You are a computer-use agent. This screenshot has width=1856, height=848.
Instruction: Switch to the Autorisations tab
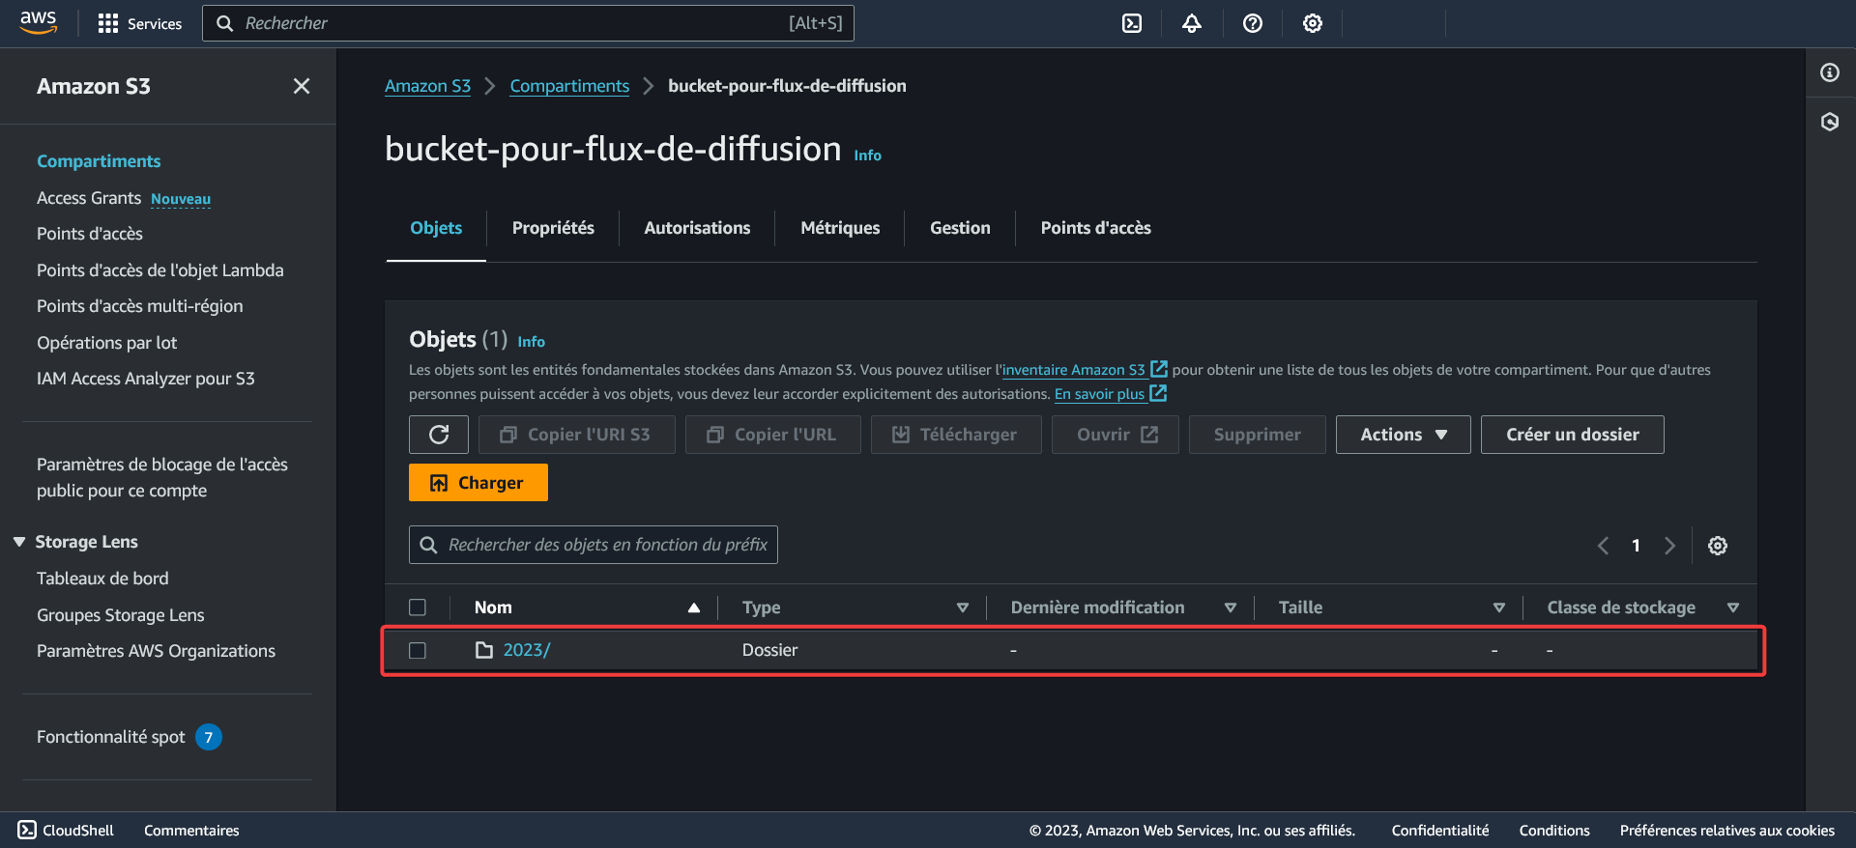click(697, 228)
